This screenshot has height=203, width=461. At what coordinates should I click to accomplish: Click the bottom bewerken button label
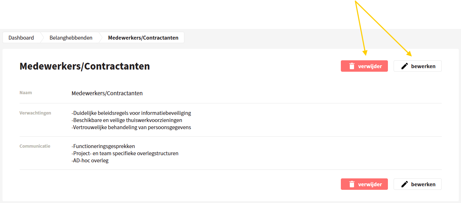point(423,184)
